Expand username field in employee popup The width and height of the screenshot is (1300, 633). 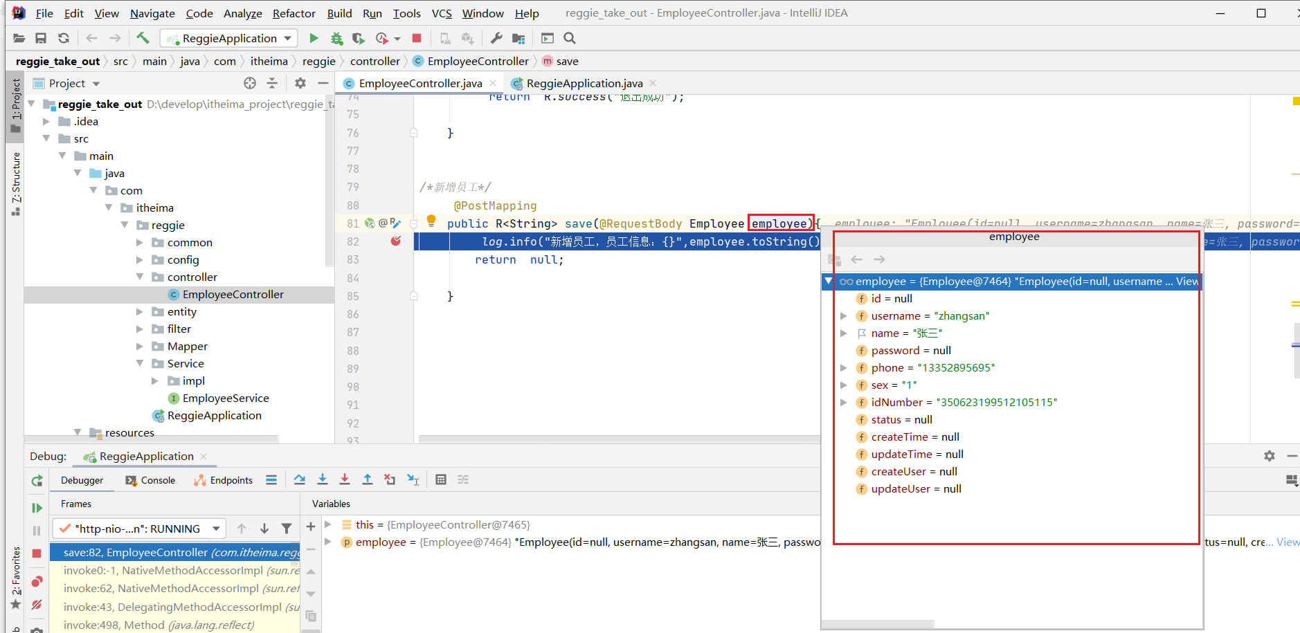coord(844,315)
